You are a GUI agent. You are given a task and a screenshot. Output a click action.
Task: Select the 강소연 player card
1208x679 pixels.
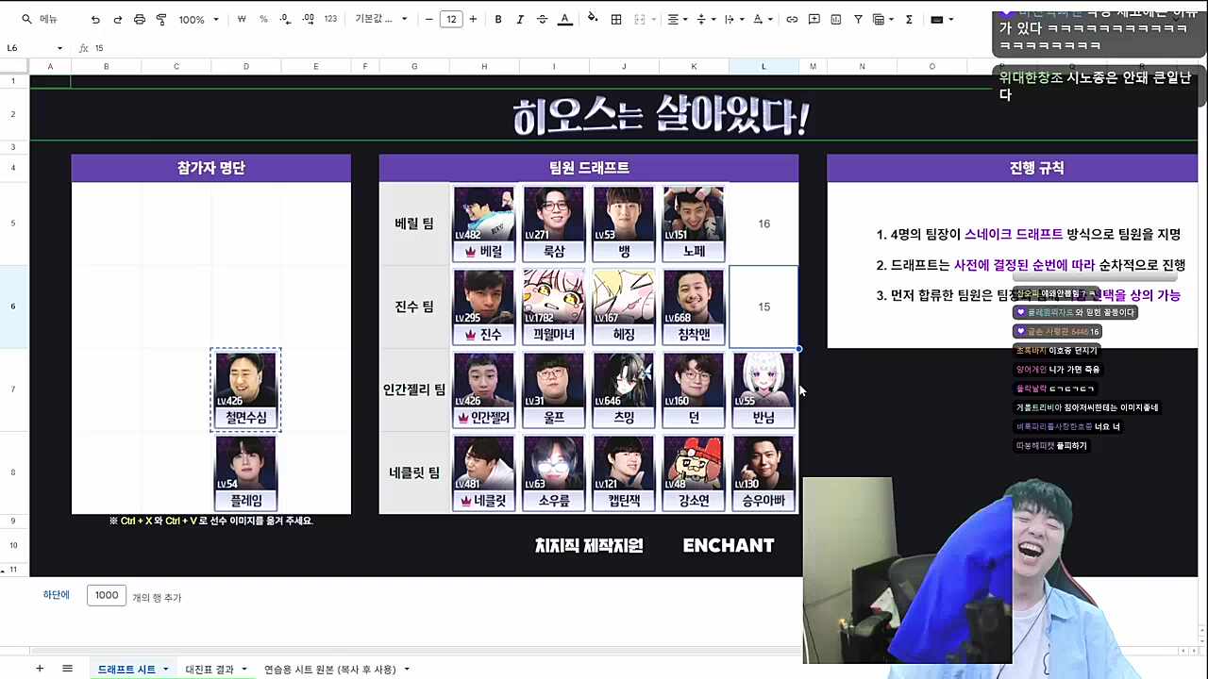(694, 472)
